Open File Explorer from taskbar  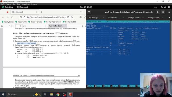(x=52, y=95)
